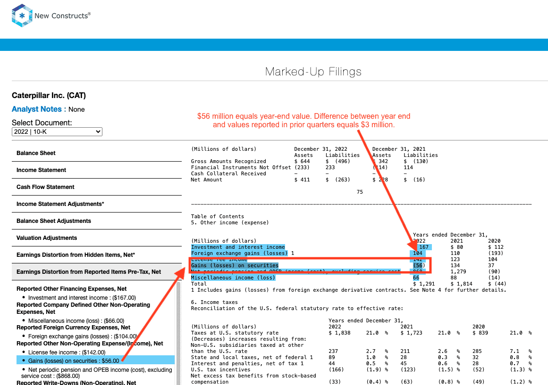This screenshot has width=548, height=385.
Task: Select the highlighted Gains (losses) on securities : $56.00 item
Action: [x=95, y=361]
